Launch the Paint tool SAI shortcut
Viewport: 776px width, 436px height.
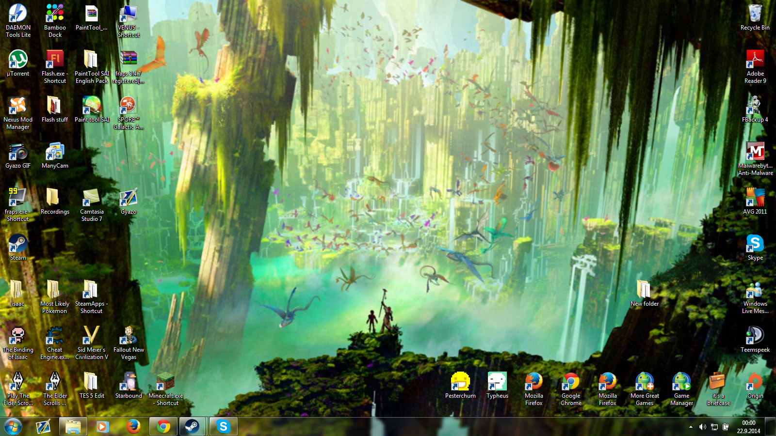[x=92, y=109]
